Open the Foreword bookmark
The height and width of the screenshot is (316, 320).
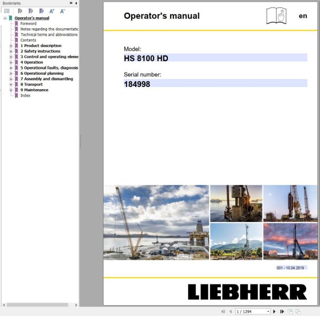[x=28, y=23]
